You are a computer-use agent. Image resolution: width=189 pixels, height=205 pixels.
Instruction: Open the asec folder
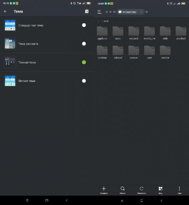pos(118,33)
